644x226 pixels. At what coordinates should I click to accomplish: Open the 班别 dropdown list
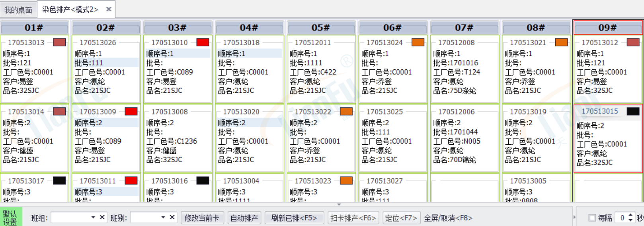coord(163,217)
